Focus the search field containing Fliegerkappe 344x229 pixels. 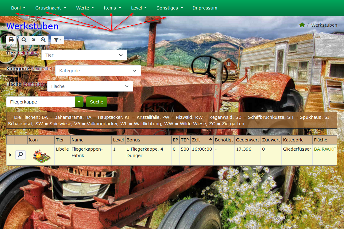pos(41,102)
